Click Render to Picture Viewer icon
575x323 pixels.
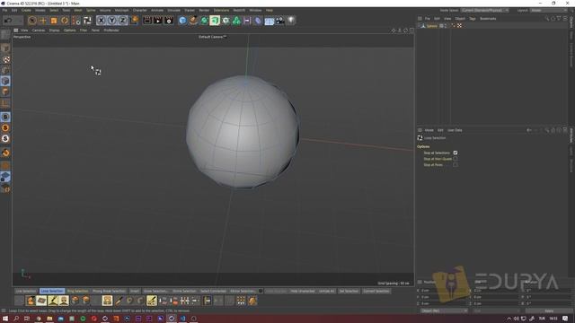(x=158, y=21)
